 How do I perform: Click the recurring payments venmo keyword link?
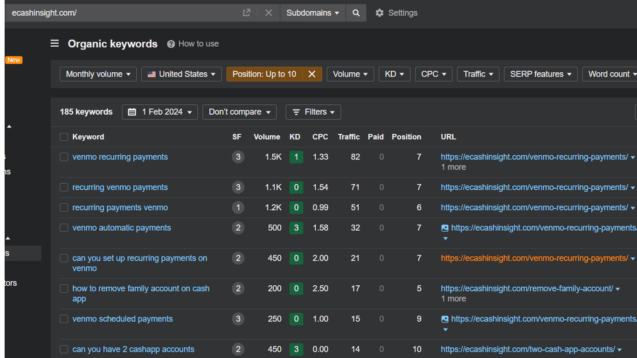click(x=120, y=207)
